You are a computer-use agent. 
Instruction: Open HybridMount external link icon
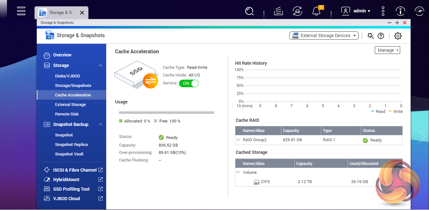pyautogui.click(x=100, y=180)
